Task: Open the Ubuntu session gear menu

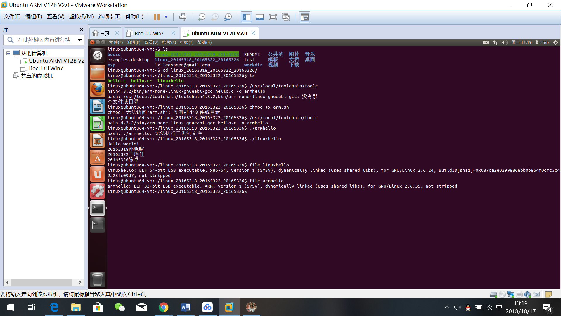Action: pyautogui.click(x=556, y=42)
